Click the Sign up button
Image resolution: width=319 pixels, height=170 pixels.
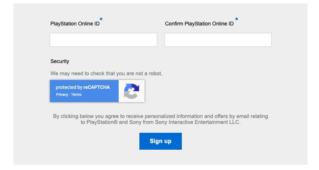coord(160,141)
